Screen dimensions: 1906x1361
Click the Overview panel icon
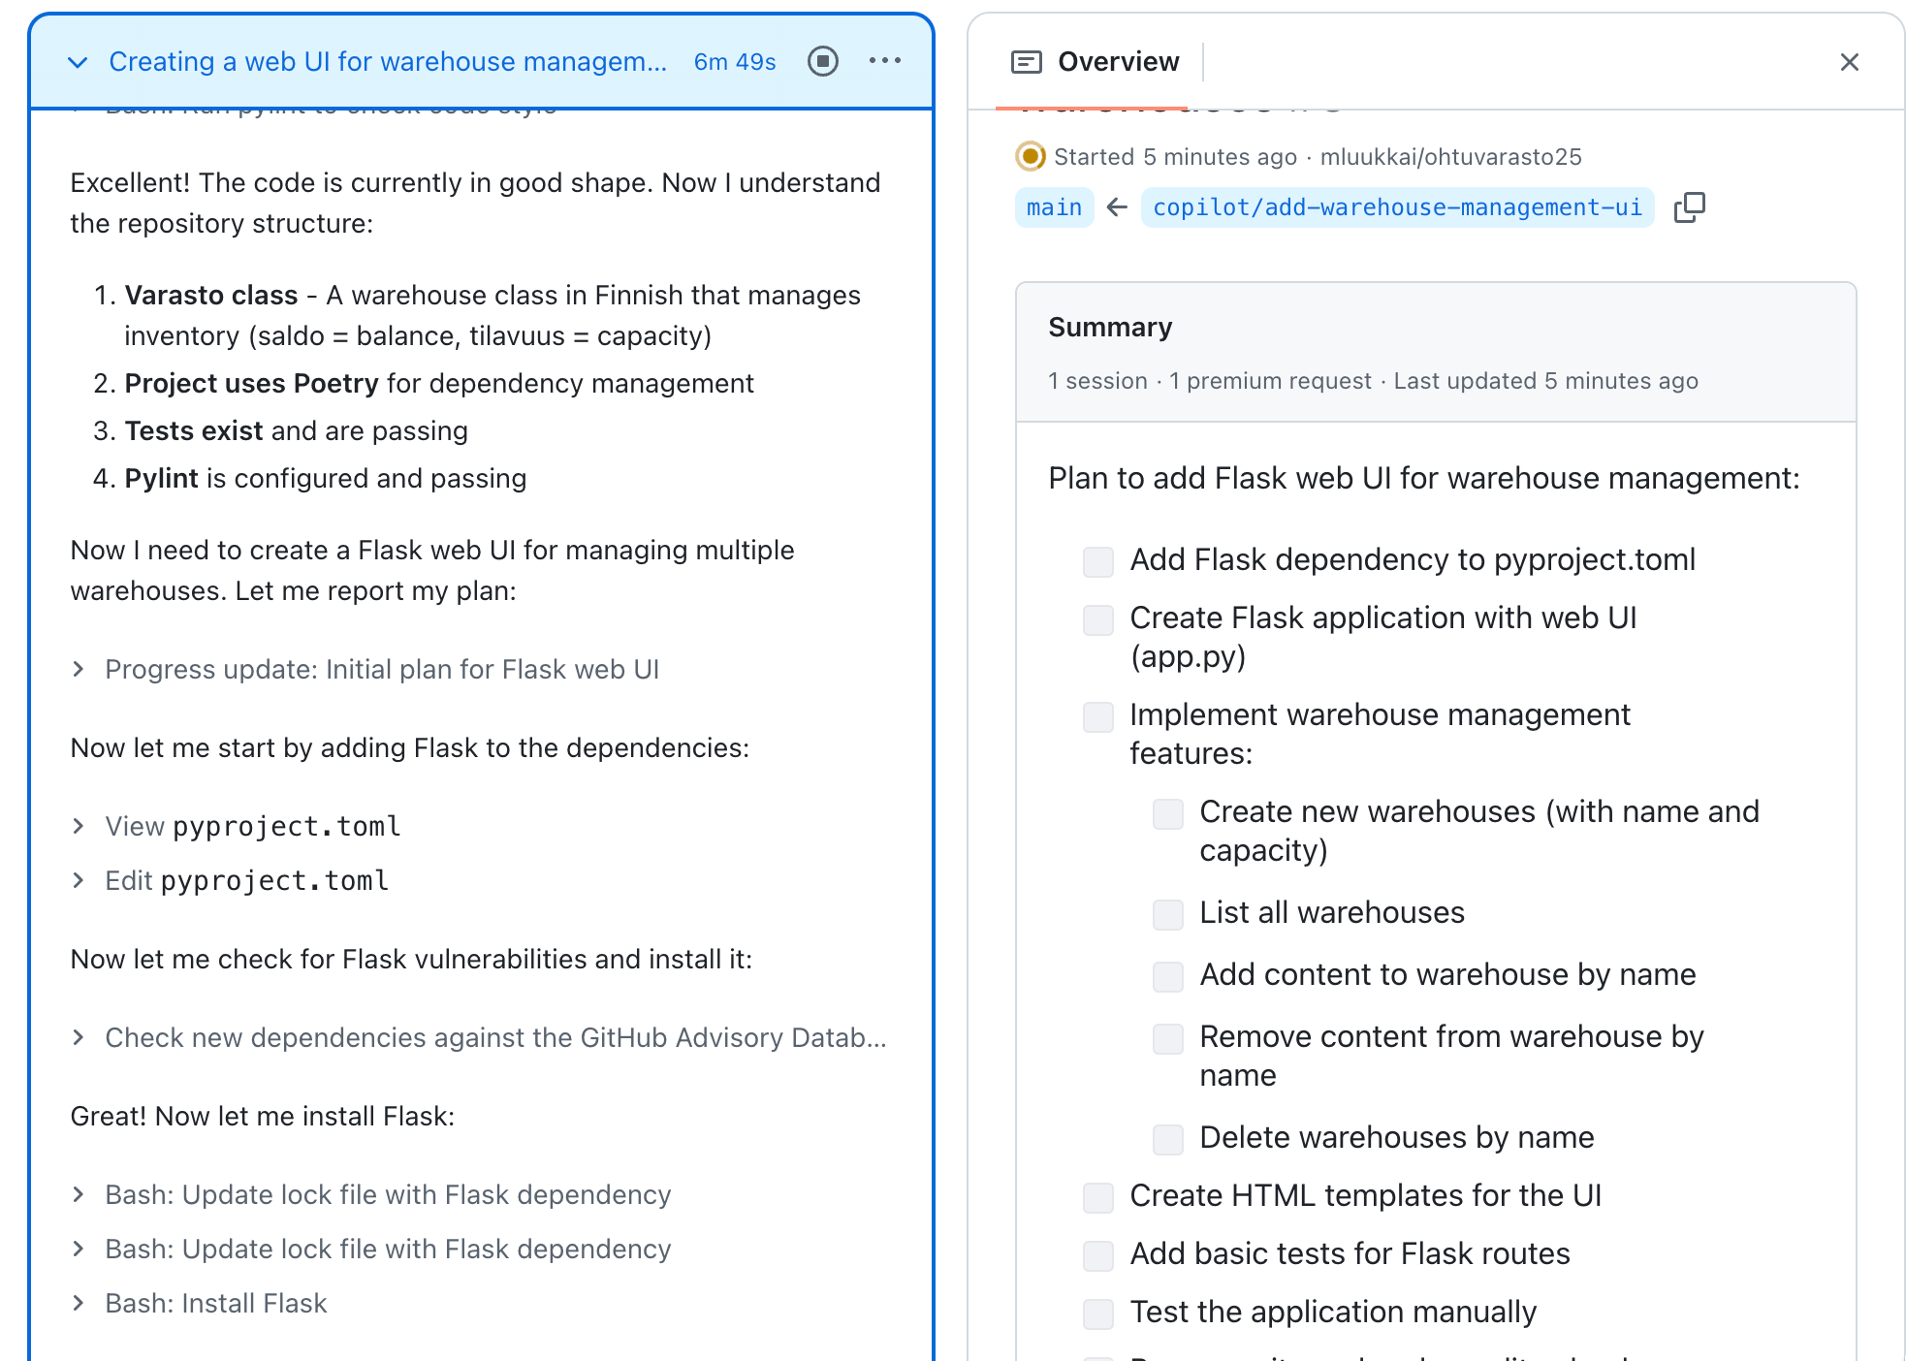click(1026, 62)
